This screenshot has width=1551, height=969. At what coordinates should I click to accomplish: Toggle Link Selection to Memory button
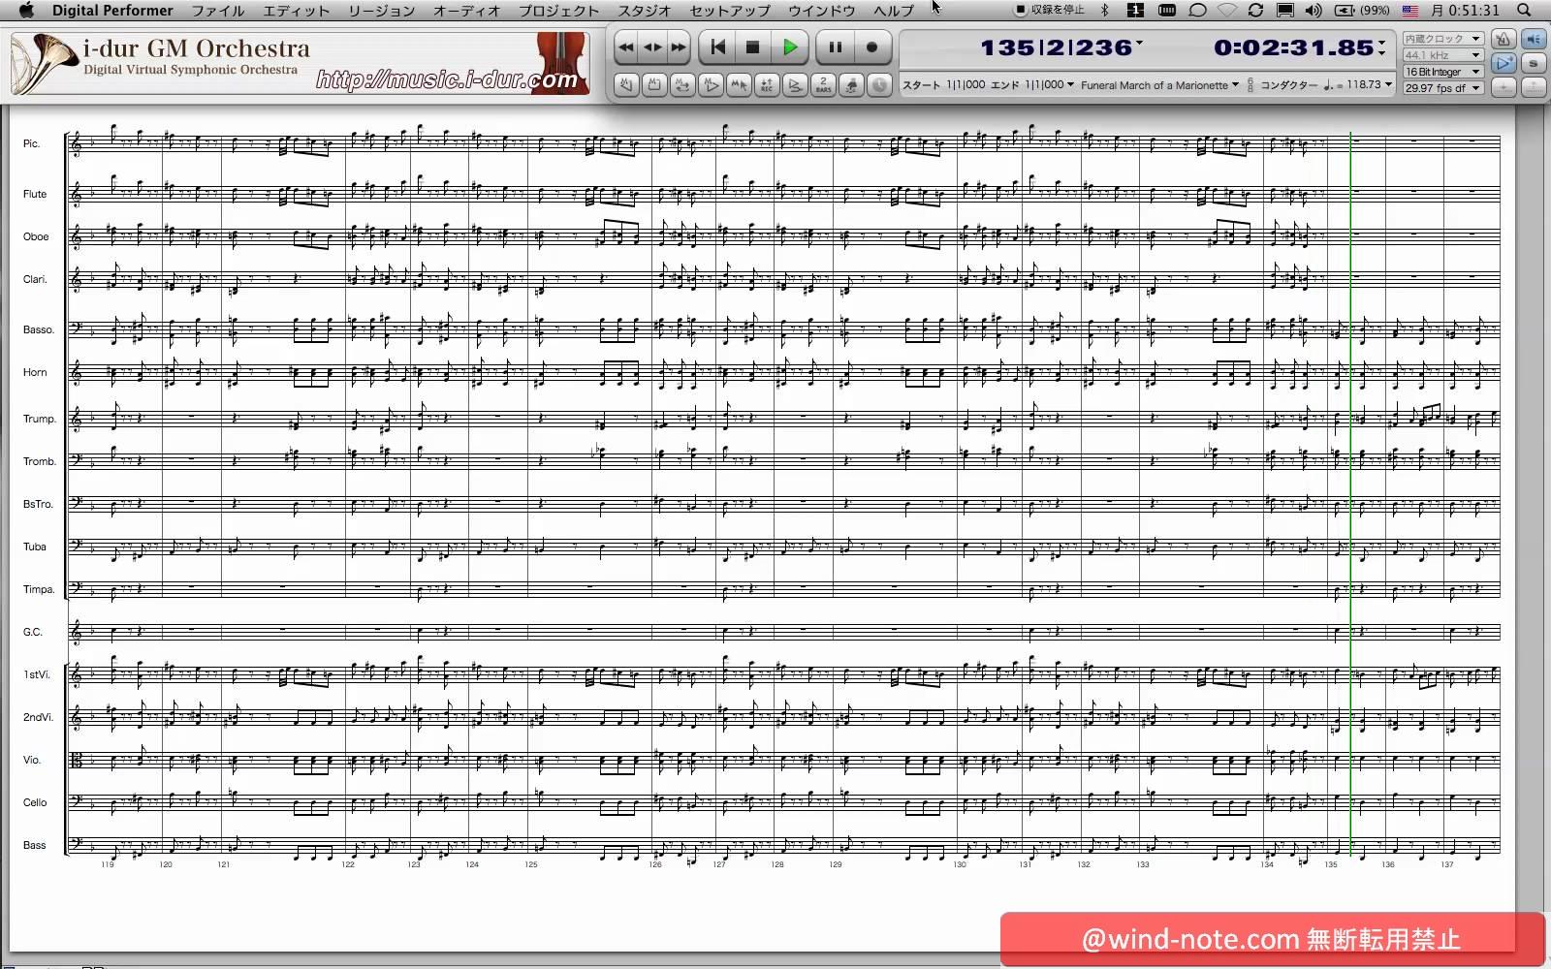(x=739, y=85)
